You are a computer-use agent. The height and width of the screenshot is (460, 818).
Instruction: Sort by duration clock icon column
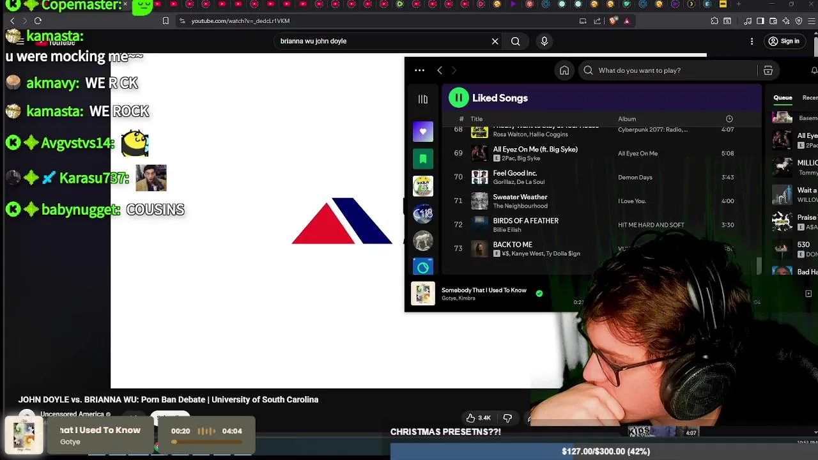(729, 119)
